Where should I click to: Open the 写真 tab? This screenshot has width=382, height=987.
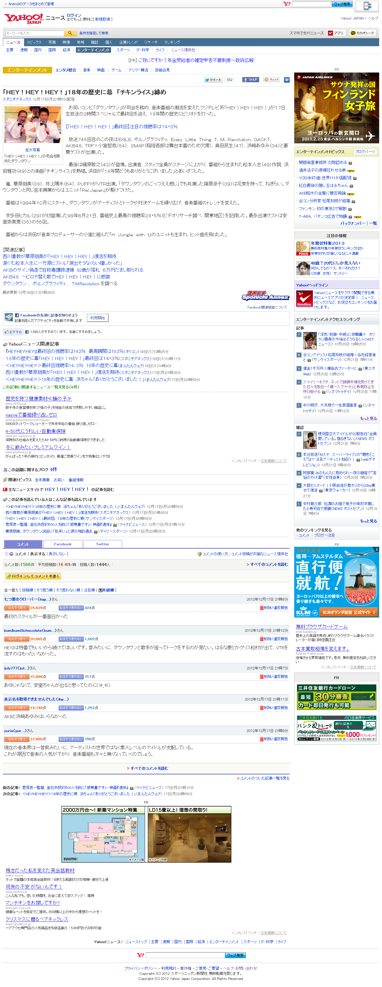click(52, 42)
